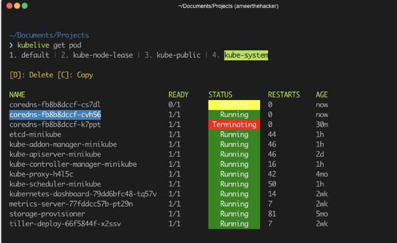
Task: Click age 5mo of storage-provisioner
Action: [x=322, y=214]
